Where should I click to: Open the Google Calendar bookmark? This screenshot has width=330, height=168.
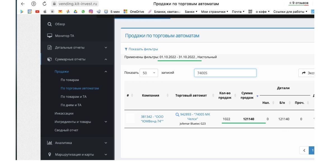point(30,11)
